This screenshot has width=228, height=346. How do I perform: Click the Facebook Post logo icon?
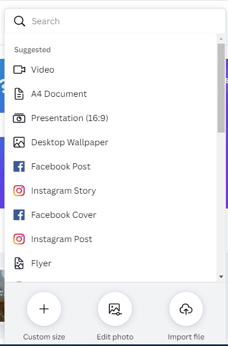(19, 166)
